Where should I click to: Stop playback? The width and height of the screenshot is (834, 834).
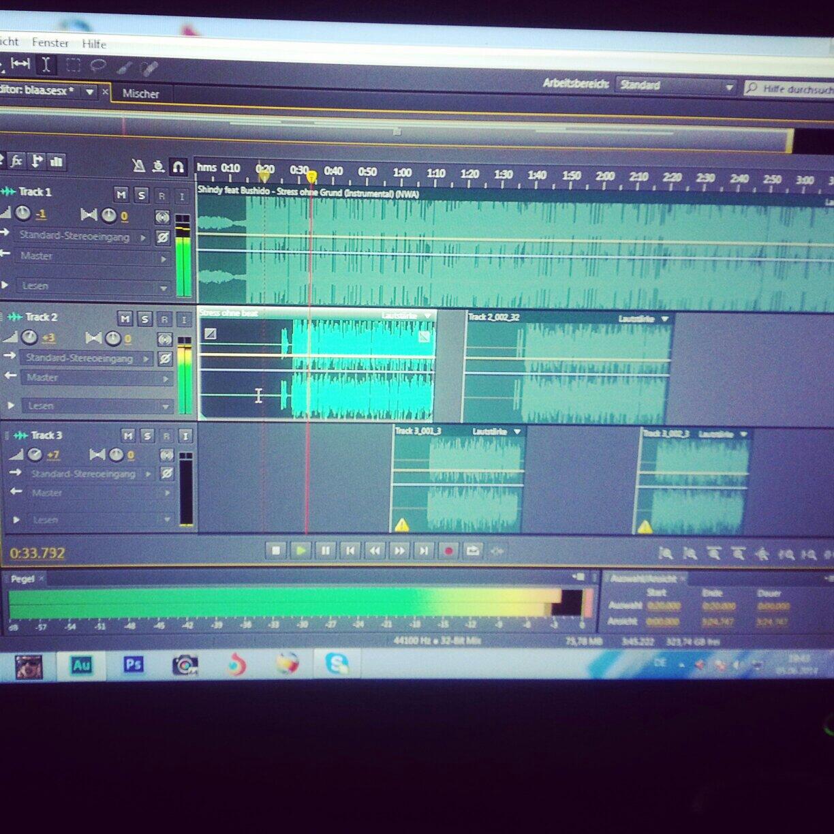click(276, 551)
